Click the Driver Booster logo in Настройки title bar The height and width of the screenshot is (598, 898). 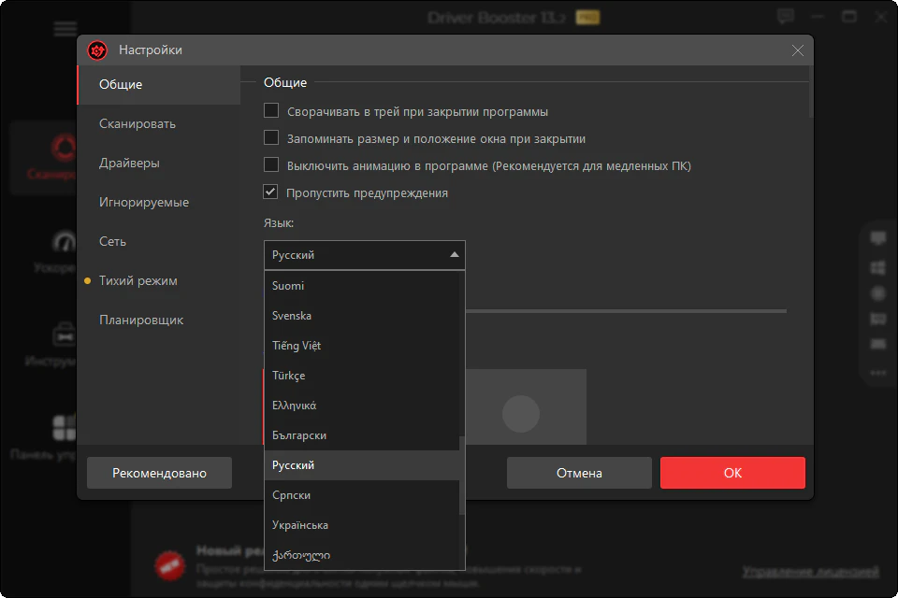coord(97,50)
